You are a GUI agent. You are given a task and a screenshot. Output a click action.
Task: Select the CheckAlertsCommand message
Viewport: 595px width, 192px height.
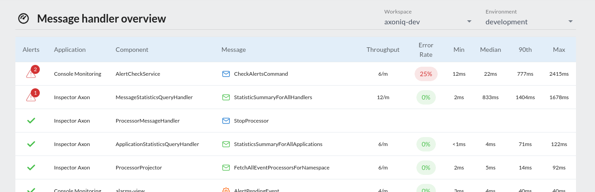pyautogui.click(x=261, y=74)
